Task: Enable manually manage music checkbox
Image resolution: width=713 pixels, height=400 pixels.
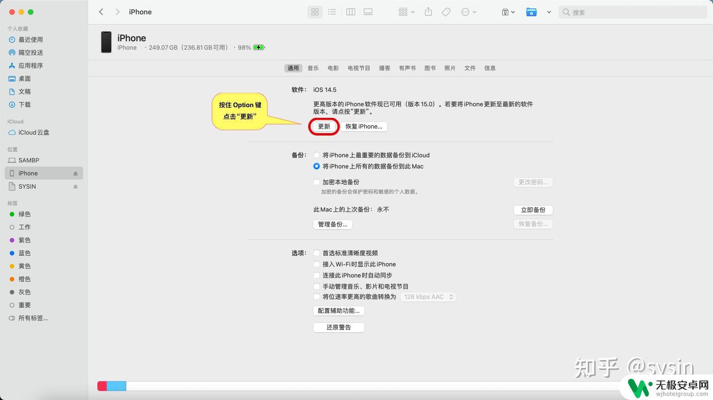Action: click(x=317, y=286)
